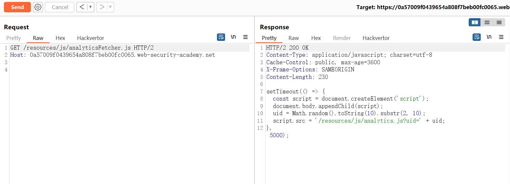Switch to side-by-side split layout

pyautogui.click(x=475, y=22)
